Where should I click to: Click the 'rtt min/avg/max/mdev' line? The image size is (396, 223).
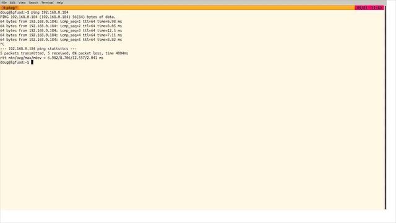(52, 58)
